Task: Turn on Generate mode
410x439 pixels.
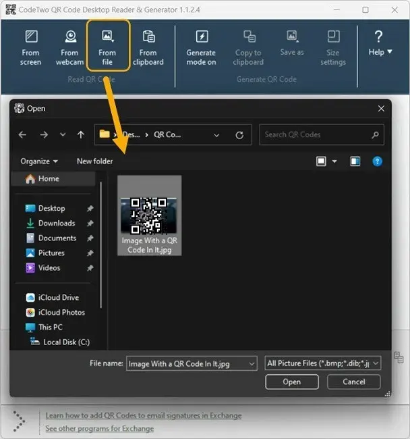Action: point(201,47)
